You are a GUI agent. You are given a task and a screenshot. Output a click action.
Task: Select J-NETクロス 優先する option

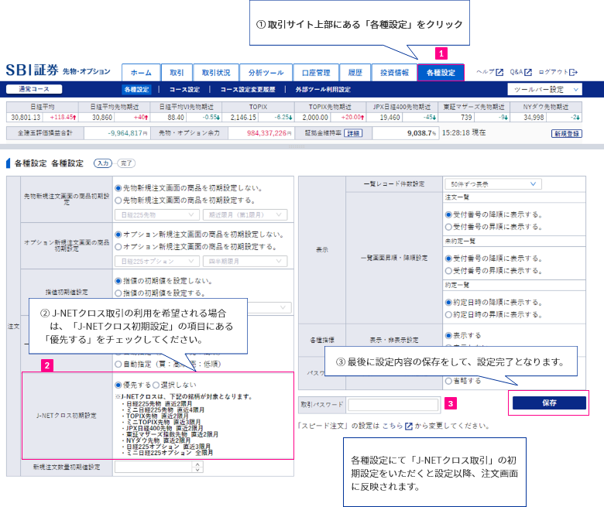click(x=118, y=385)
